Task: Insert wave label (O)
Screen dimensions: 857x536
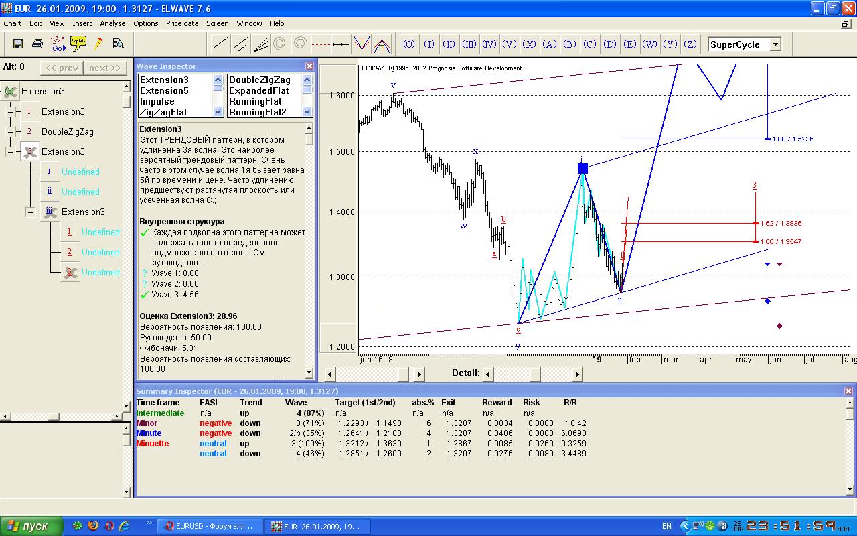Action: coord(409,44)
